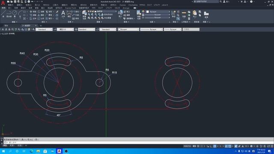Click the Paste clipboard icon

click(195, 14)
